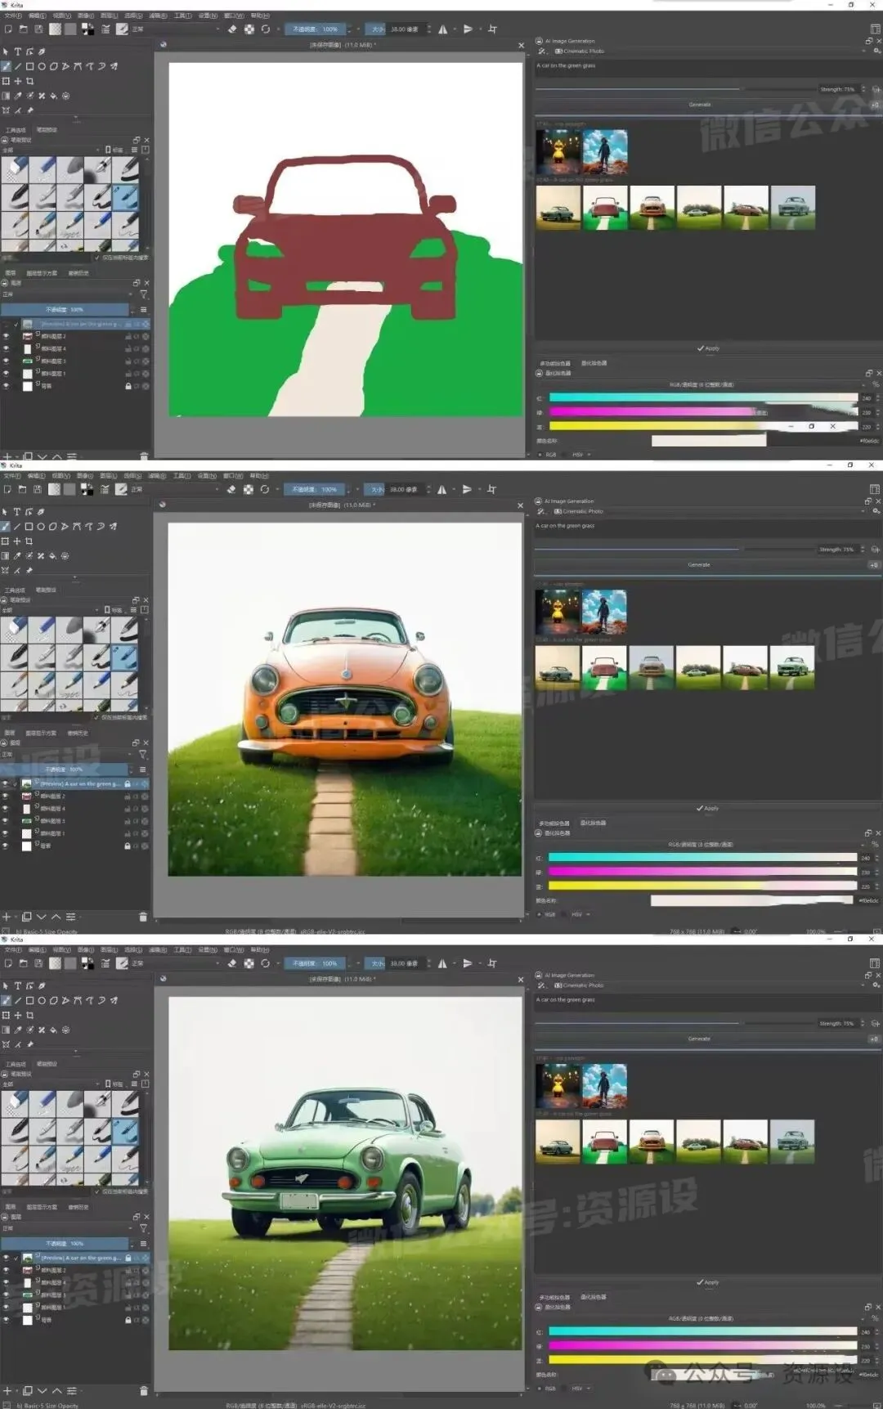Open the Cinematic Photo style dropdown in the bottom screenshot

(710, 985)
